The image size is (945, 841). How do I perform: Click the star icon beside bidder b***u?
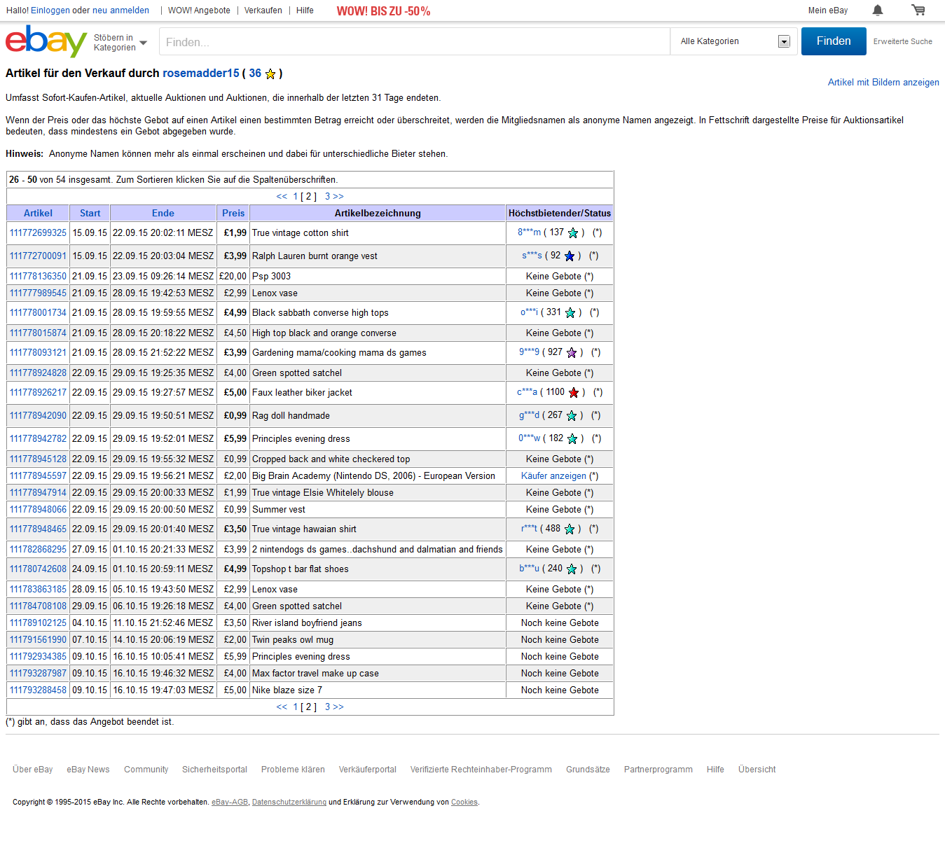click(x=572, y=569)
